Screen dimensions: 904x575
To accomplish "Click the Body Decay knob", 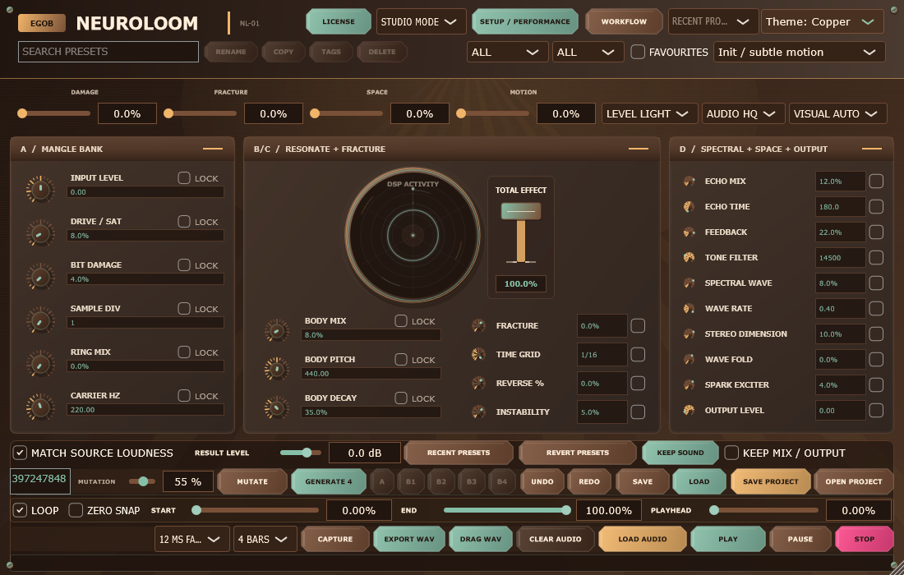I will point(277,407).
